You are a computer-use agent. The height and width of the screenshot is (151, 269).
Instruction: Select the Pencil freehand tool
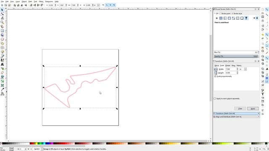click(x=2, y=52)
